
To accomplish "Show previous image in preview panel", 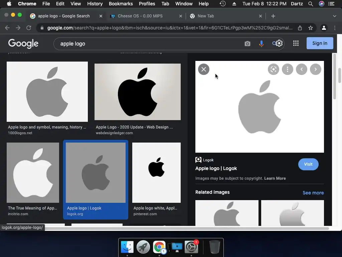I will [x=302, y=69].
